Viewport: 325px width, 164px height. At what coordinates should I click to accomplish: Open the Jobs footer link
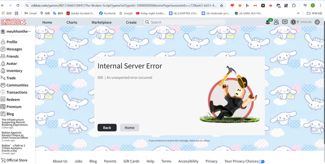[79, 161]
